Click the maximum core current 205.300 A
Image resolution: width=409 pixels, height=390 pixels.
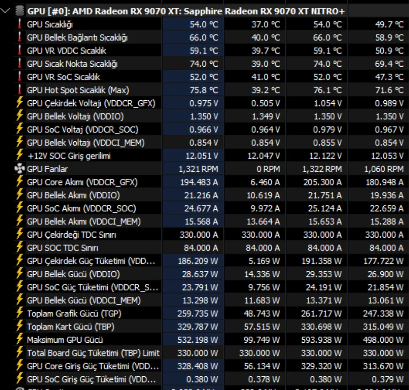(x=322, y=182)
